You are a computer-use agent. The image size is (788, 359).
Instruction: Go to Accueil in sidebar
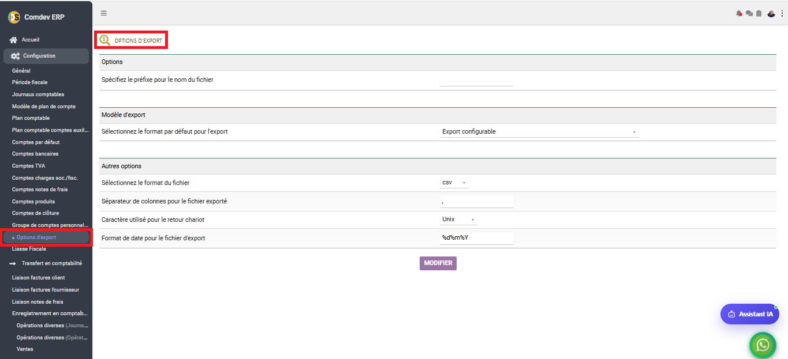pos(31,40)
